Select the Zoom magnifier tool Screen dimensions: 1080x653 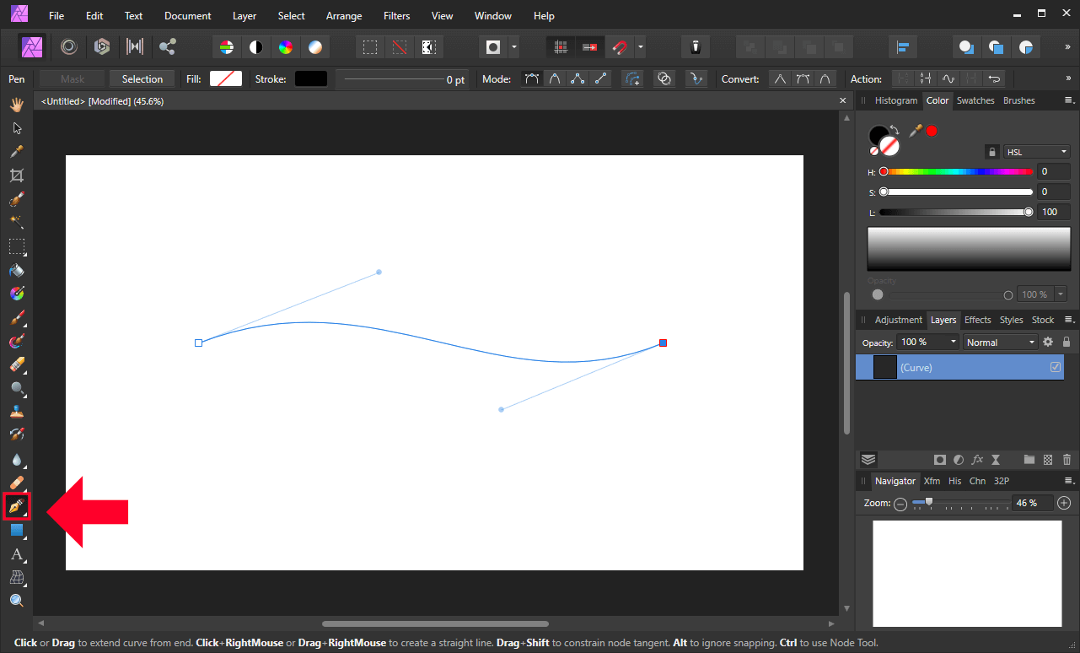[16, 602]
